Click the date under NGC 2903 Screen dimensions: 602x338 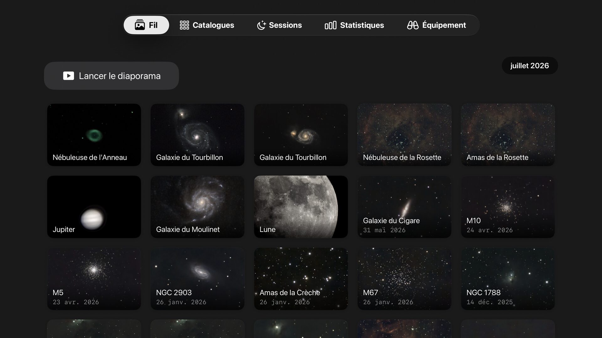(181, 302)
